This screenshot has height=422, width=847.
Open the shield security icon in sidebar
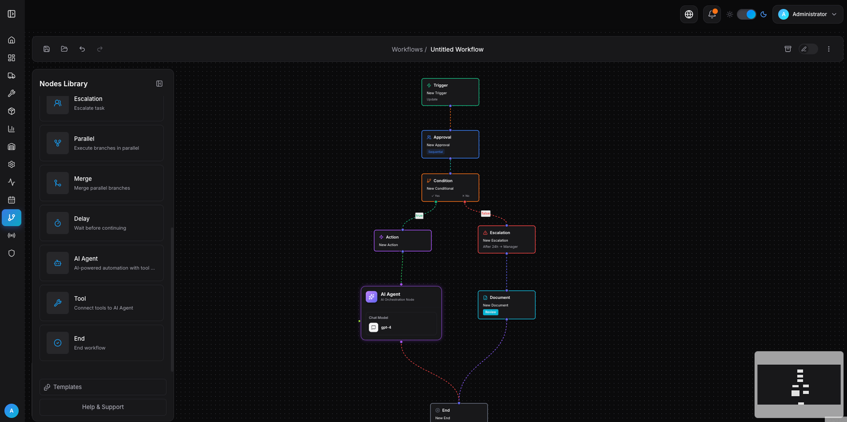pos(12,253)
